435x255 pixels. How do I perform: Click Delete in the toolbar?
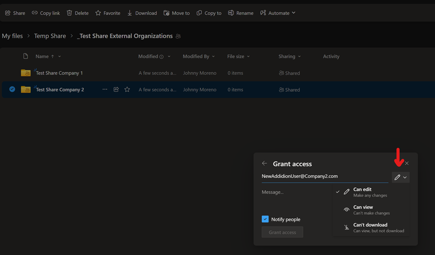pyautogui.click(x=78, y=13)
